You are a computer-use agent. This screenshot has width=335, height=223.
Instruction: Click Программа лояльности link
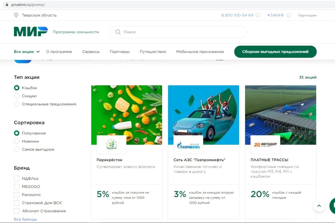tap(76, 32)
